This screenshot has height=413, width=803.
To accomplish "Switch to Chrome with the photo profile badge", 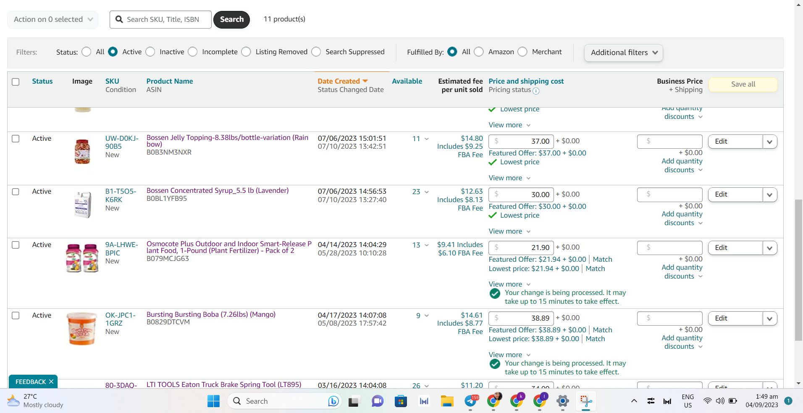I will (x=494, y=401).
